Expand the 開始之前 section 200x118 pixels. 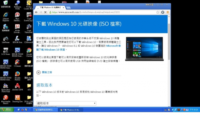44,72
